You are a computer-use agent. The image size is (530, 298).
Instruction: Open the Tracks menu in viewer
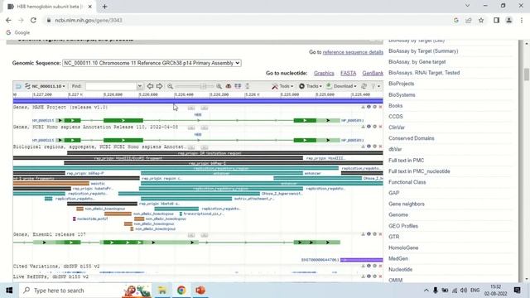311,86
